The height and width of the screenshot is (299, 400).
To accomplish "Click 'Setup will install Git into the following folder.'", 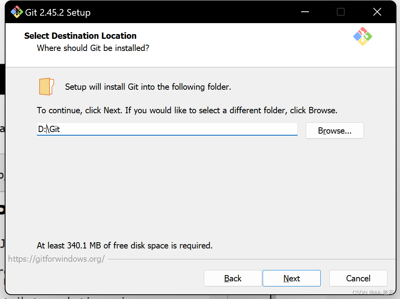I will click(148, 87).
